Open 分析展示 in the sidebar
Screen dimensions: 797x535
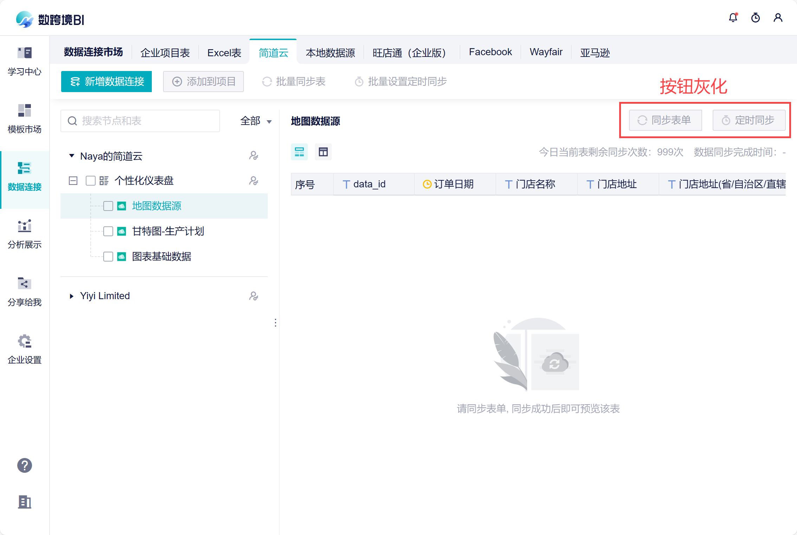pos(25,234)
